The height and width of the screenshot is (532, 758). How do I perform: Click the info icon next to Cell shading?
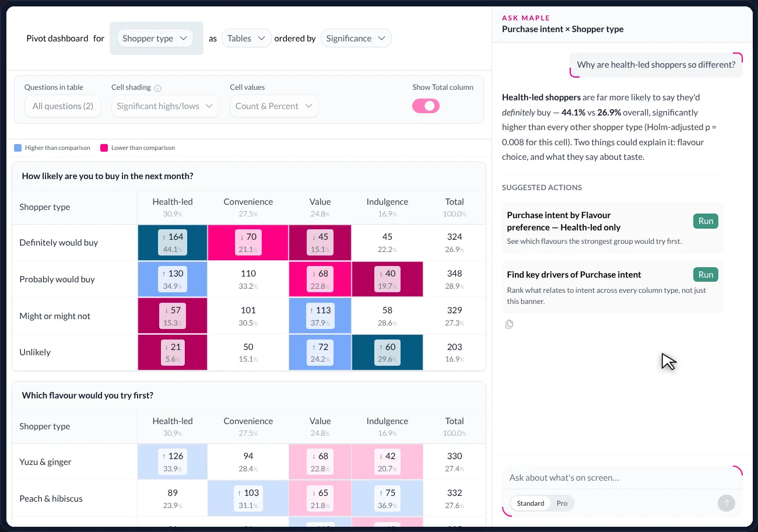157,88
